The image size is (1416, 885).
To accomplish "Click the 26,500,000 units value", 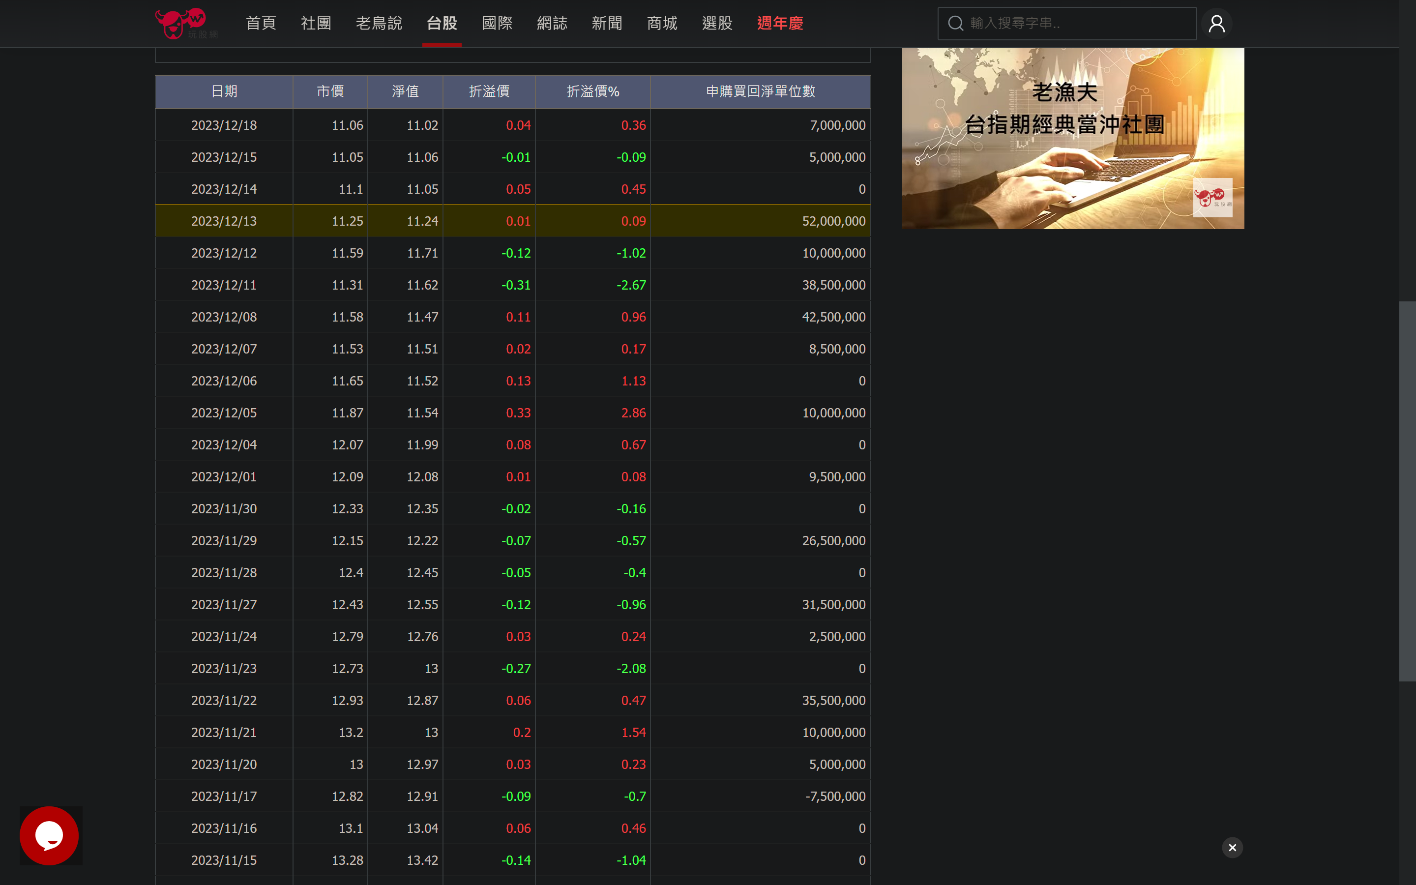I will [x=833, y=541].
